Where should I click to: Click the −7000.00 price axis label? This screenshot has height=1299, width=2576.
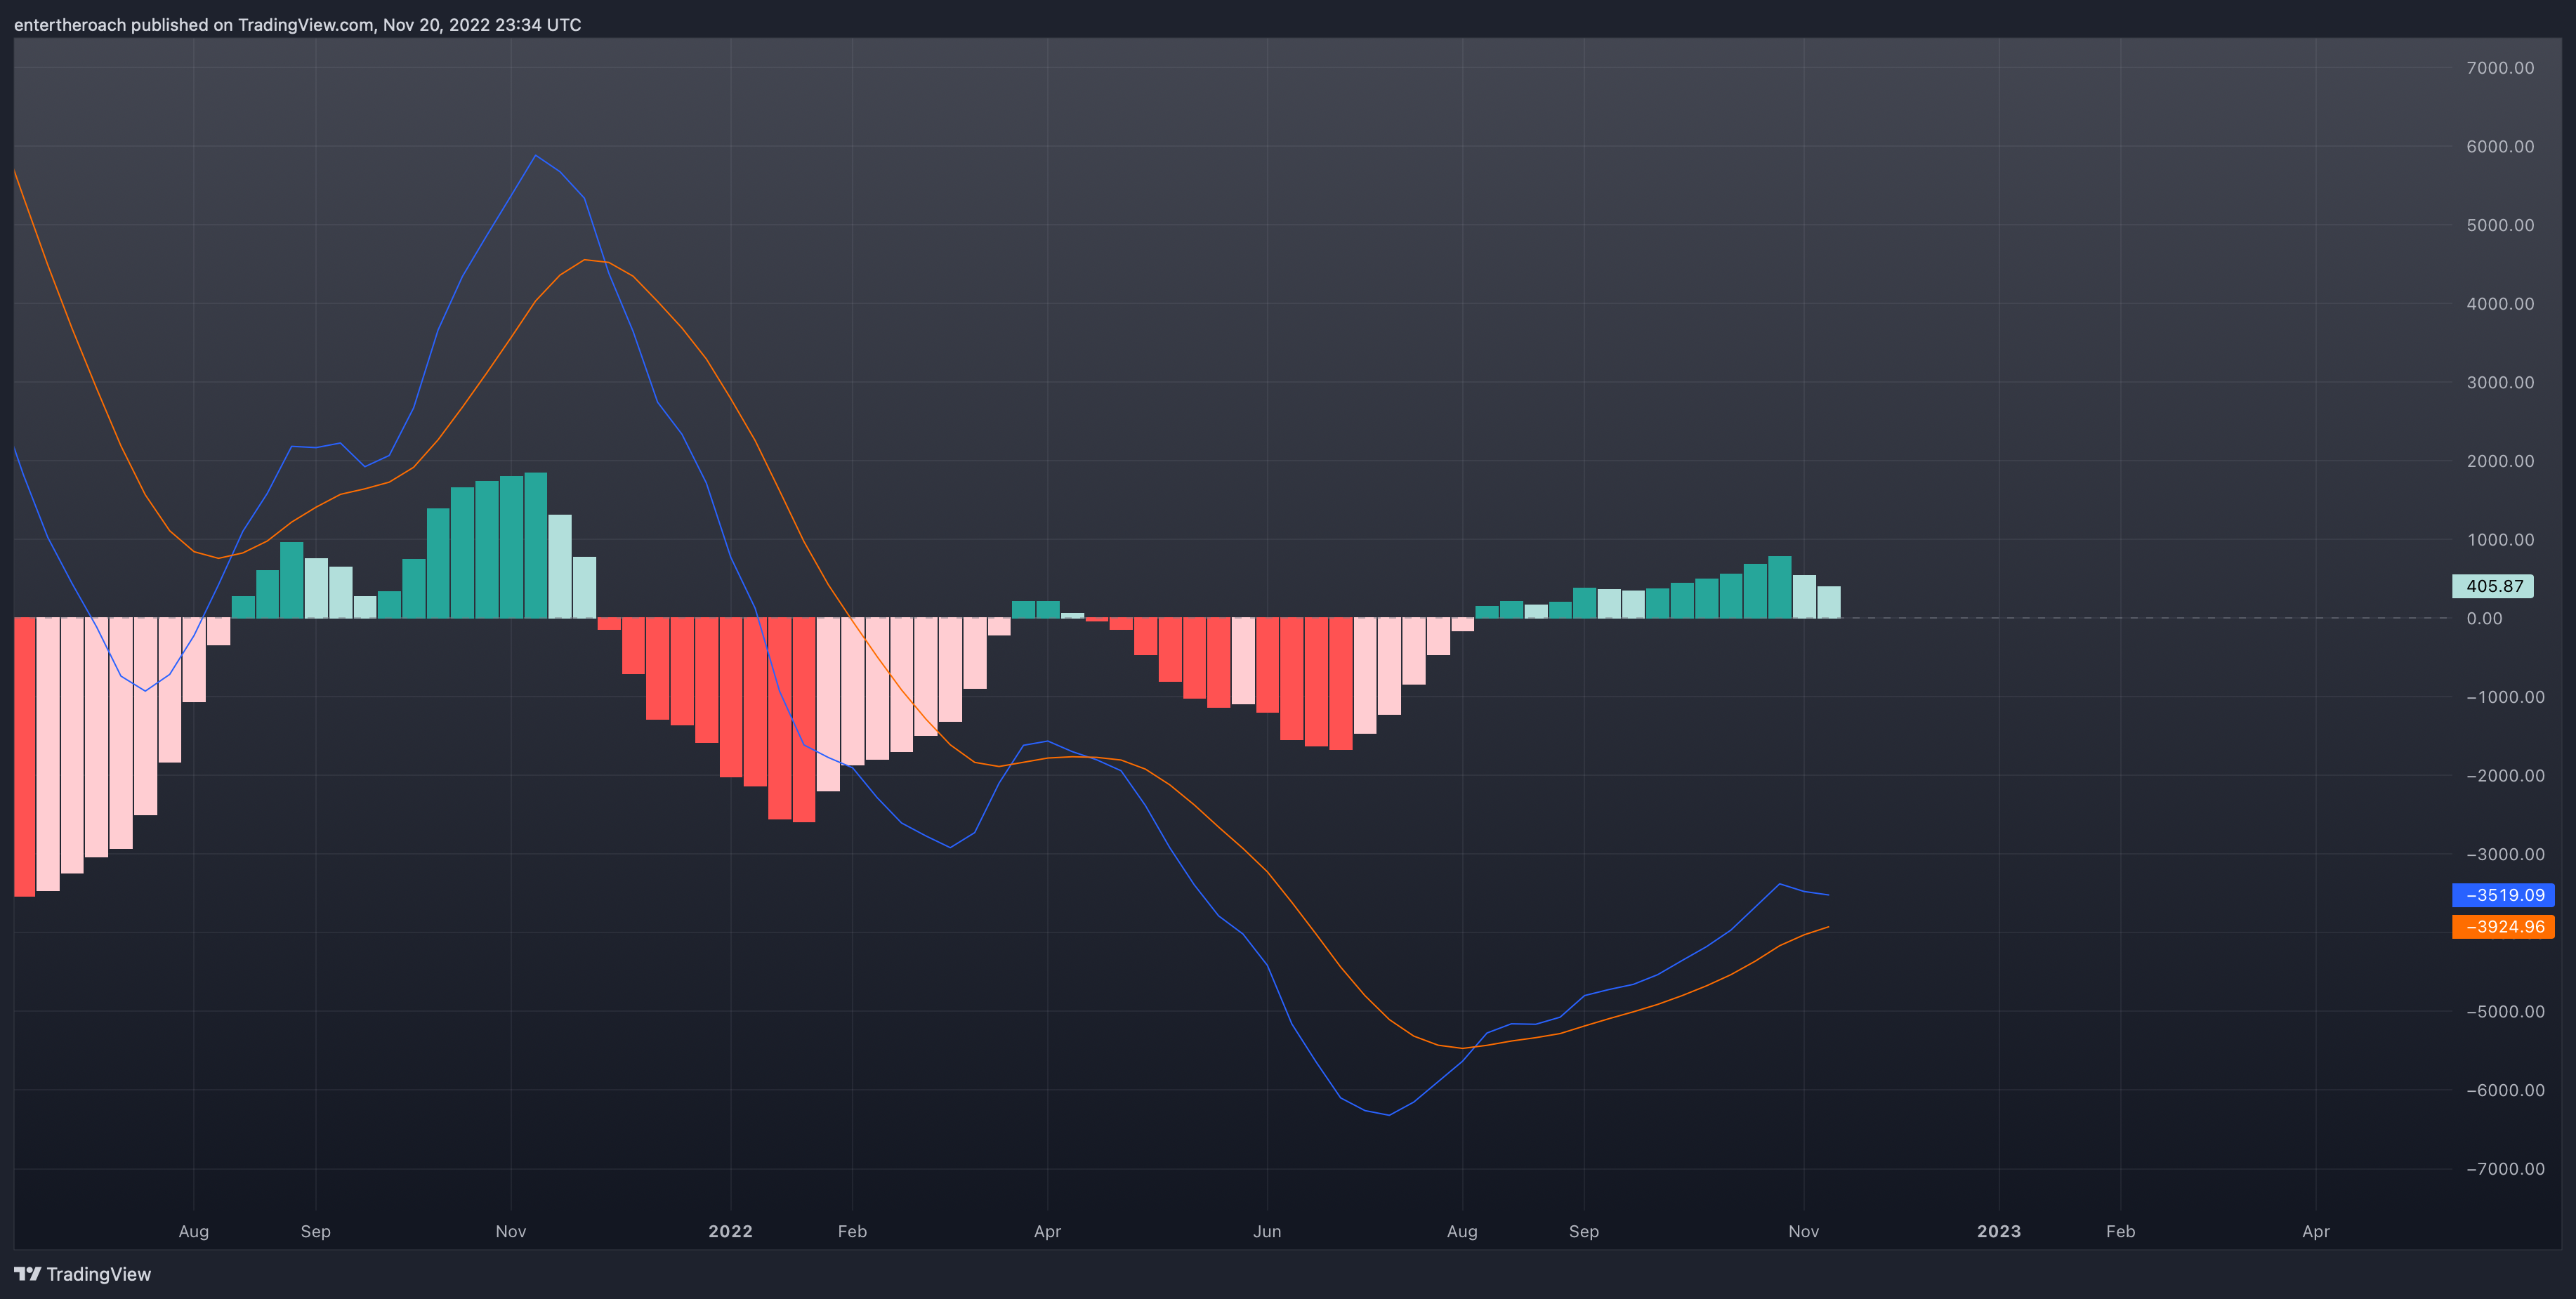[x=2505, y=1169]
